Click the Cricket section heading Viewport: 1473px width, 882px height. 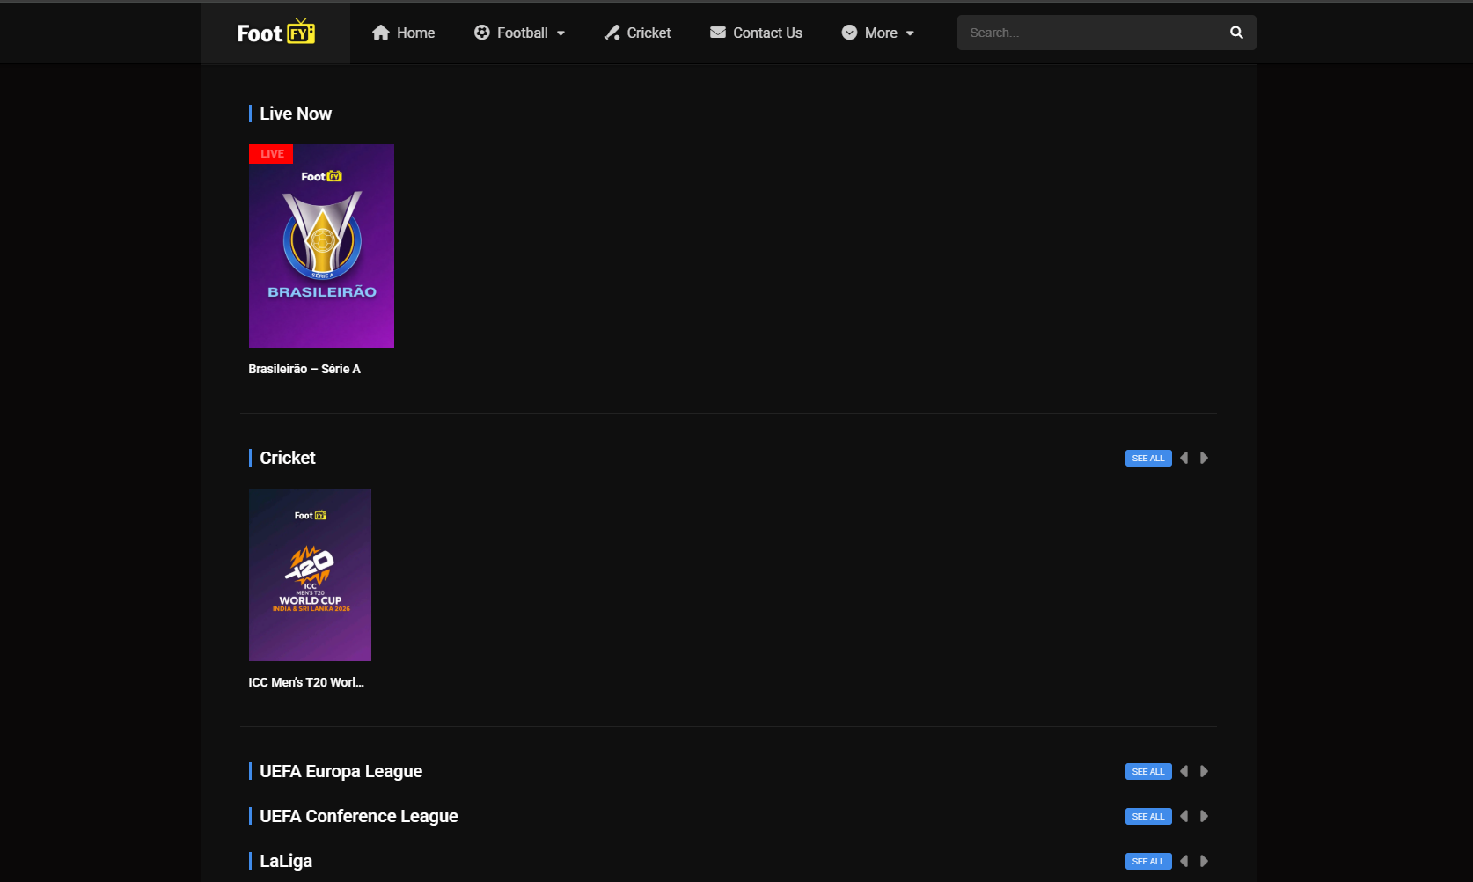288,458
